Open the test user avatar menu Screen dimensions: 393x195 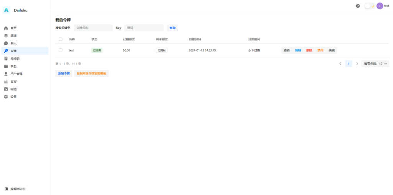[x=380, y=6]
